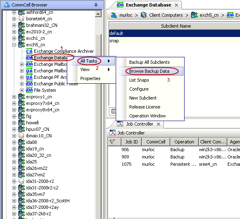Sort by Operation column header
The image size is (240, 219).
pyautogui.click(x=184, y=142)
